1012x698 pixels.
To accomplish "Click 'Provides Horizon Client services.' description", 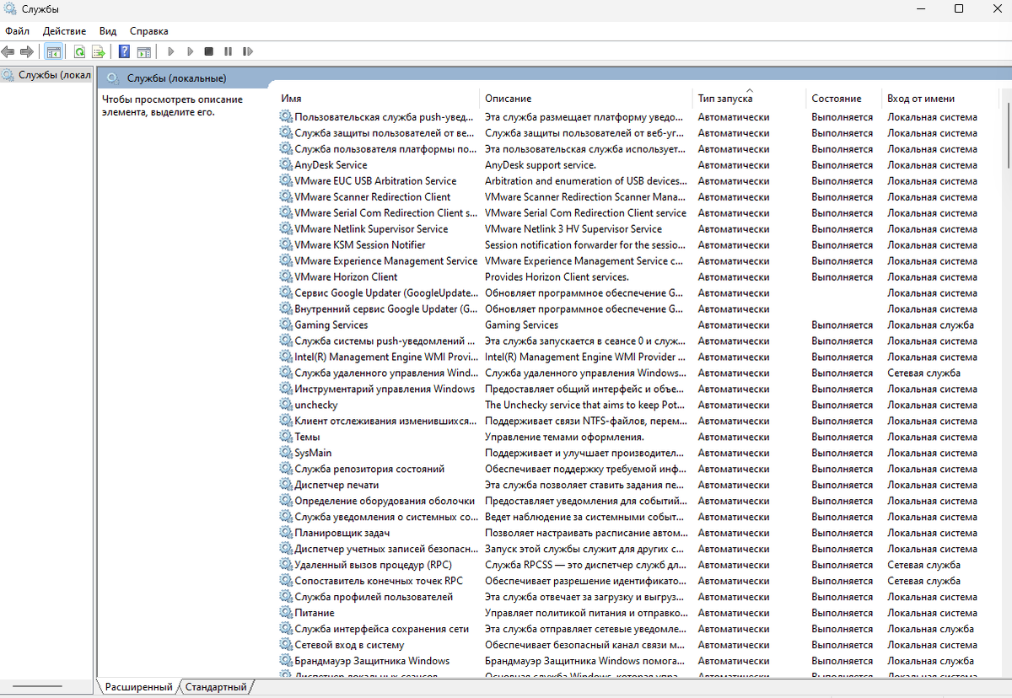I will point(557,277).
